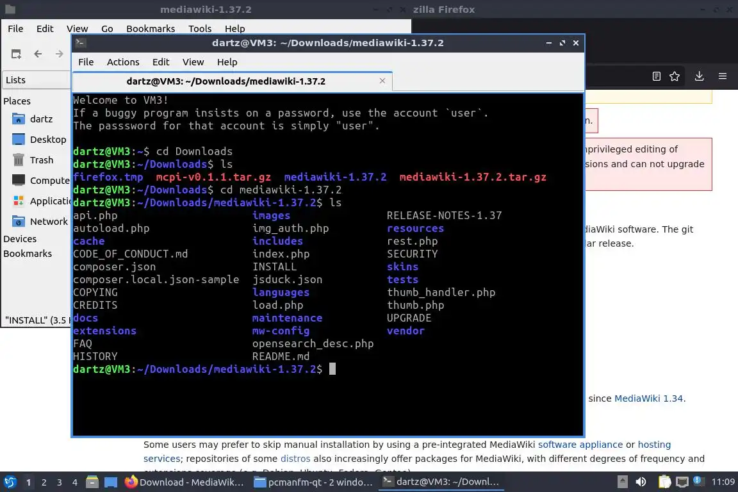
Task: Expand the Bookmarks section in the sidebar
Action: pyautogui.click(x=28, y=253)
